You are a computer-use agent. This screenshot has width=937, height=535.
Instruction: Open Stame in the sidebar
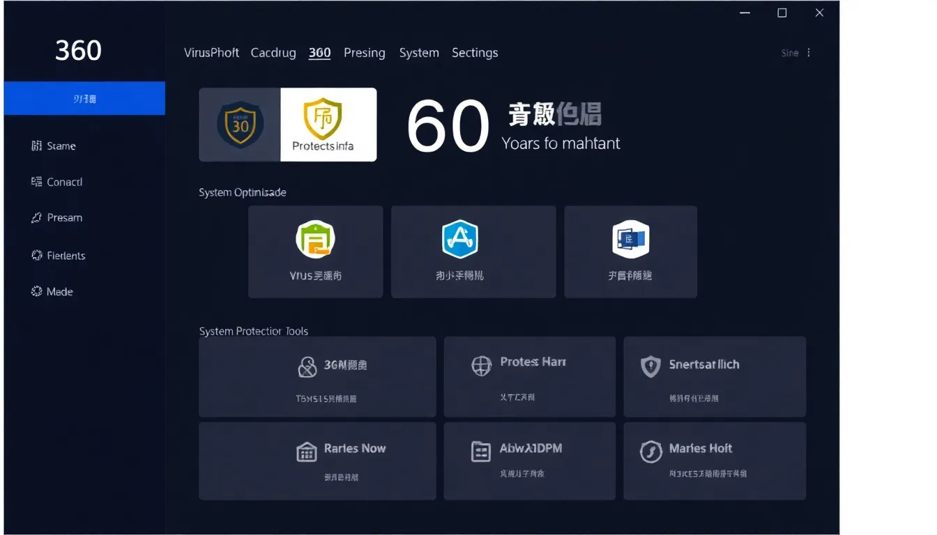[x=61, y=146]
